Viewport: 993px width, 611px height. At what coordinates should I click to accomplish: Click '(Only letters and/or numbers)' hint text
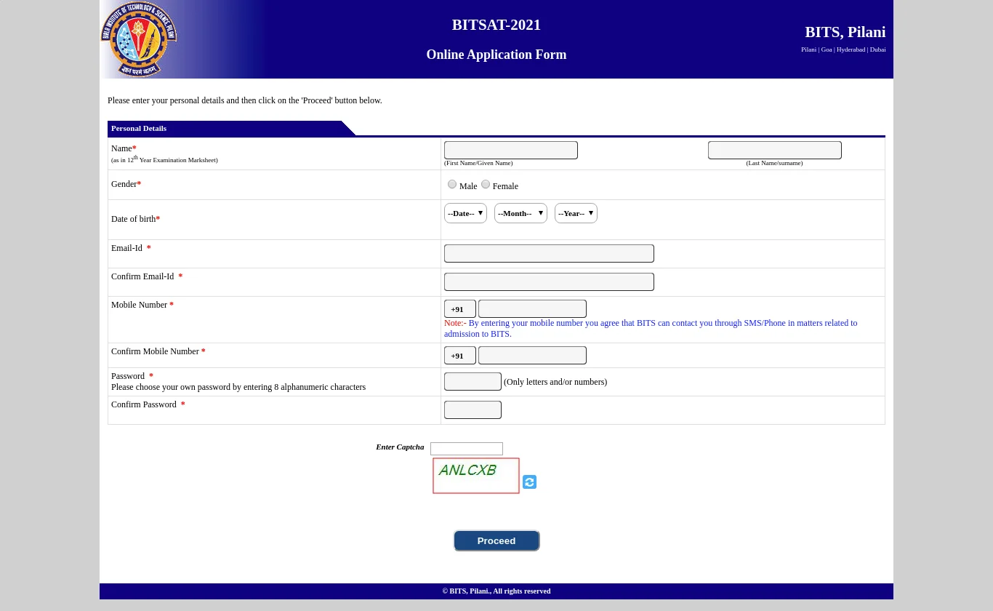pos(555,382)
